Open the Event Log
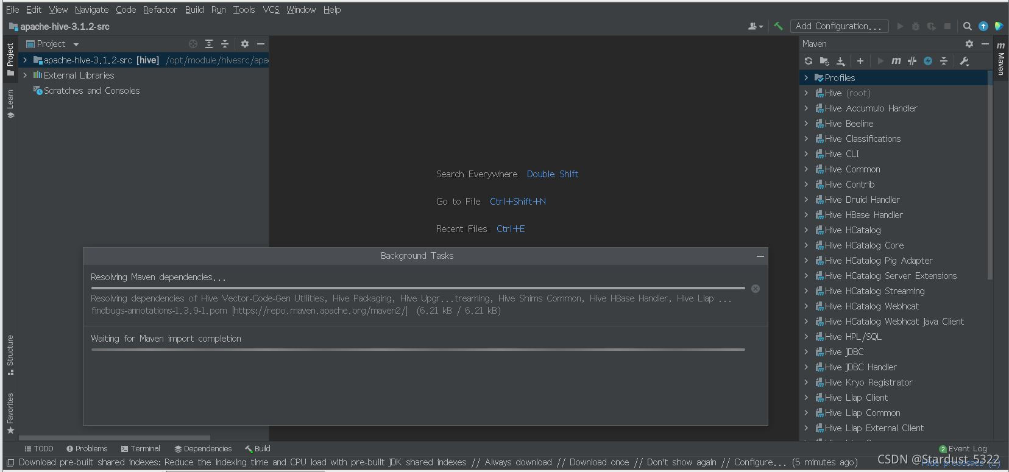 [x=963, y=449]
